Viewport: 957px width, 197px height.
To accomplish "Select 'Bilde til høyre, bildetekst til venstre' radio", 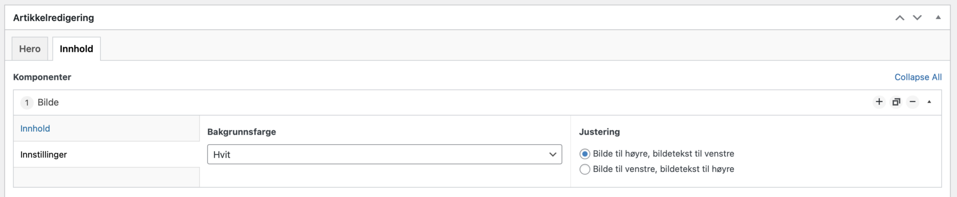I will (585, 154).
